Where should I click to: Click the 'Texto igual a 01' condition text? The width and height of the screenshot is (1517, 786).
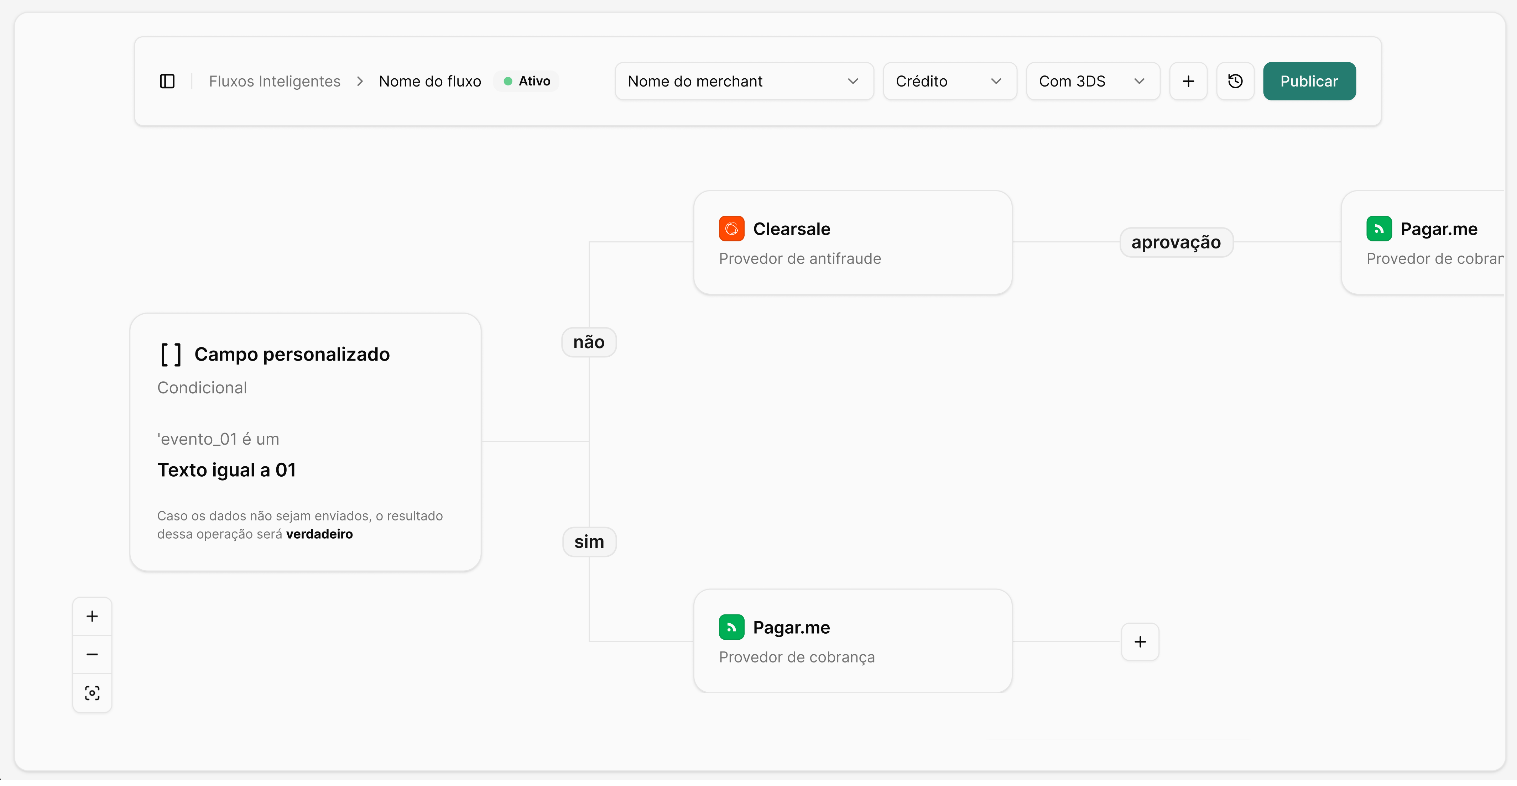coord(227,470)
